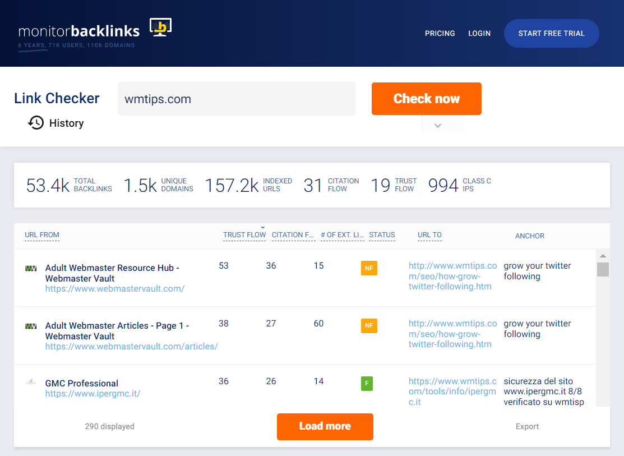This screenshot has height=456, width=624.
Task: Click inside the wmtips.com search field
Action: [235, 98]
